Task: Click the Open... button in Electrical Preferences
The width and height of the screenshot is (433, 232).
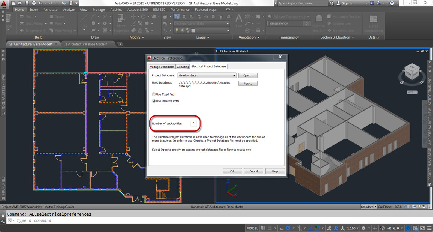Action: tap(248, 75)
